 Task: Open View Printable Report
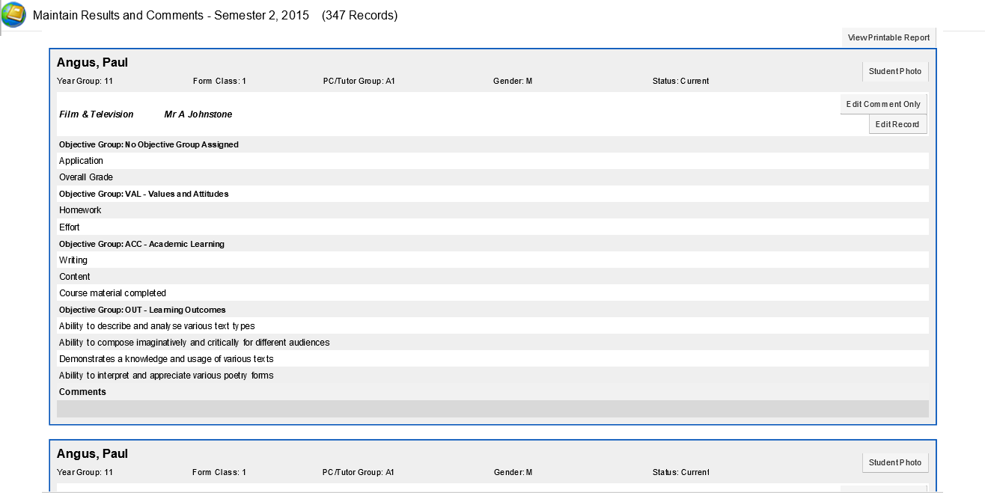click(888, 37)
